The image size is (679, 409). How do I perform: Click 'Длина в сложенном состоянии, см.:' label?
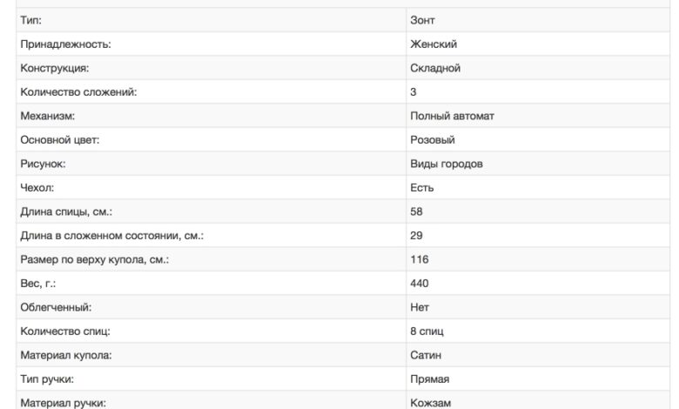pyautogui.click(x=111, y=236)
